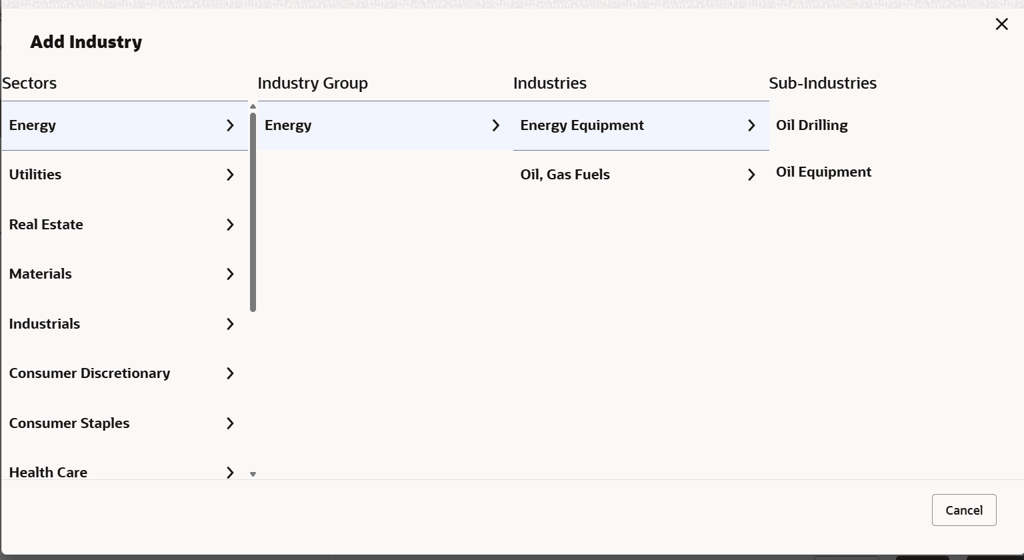Expand the Materials sector arrow
Screen dimensions: 1024x560
pos(230,274)
